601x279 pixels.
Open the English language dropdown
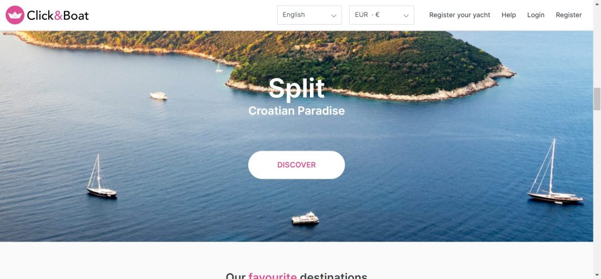[309, 15]
